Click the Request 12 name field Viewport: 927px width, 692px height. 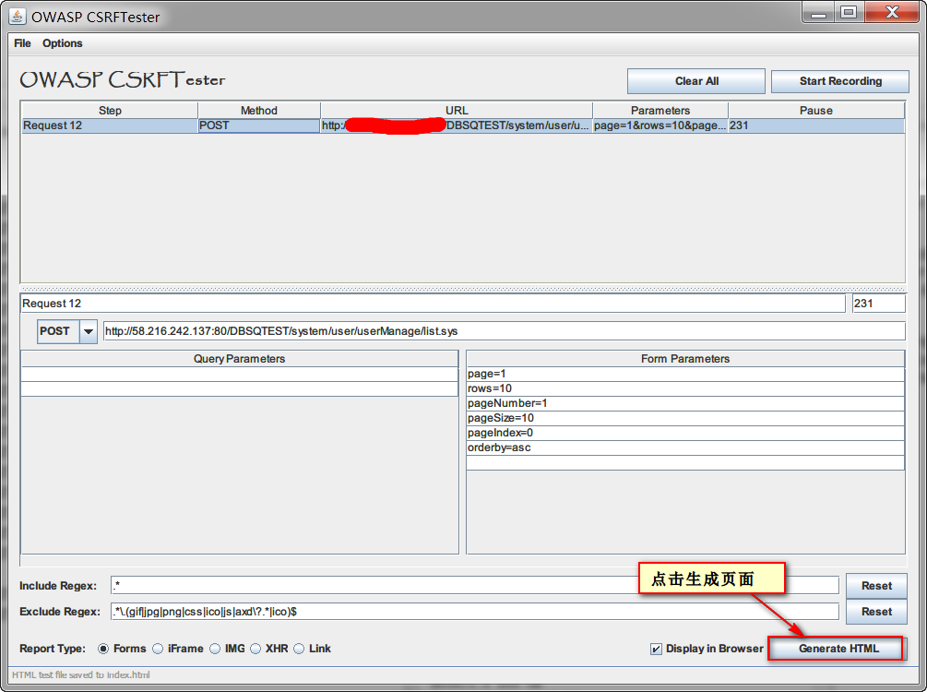[x=433, y=304]
